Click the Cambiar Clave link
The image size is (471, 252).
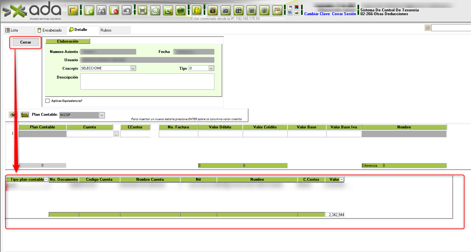(x=317, y=14)
